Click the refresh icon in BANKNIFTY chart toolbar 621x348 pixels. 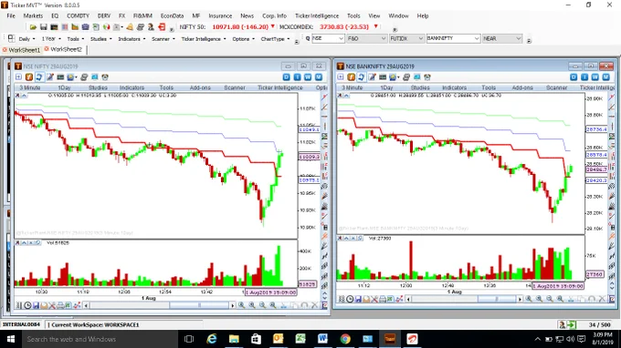(362, 77)
